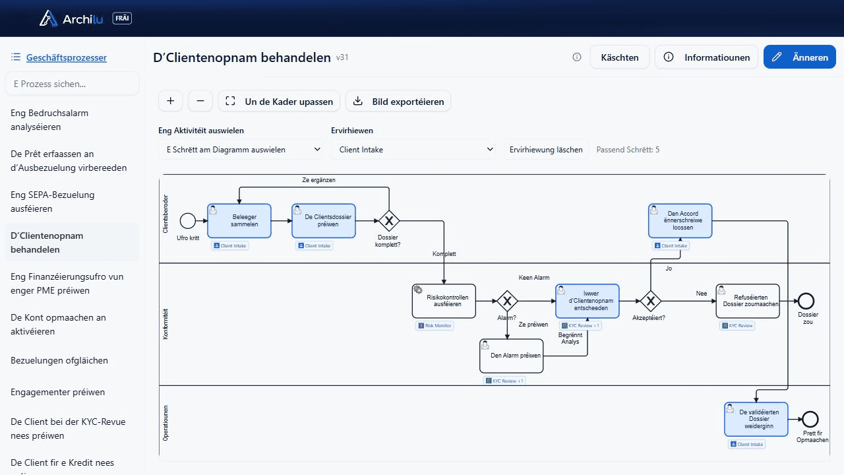The image size is (844, 475).
Task: Select De Kont opmaachen an aktivéieren
Action: point(72,324)
